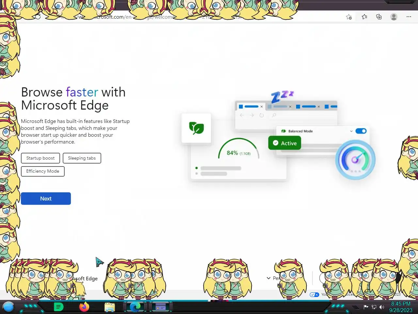Click the word faster in headline

[x=82, y=92]
